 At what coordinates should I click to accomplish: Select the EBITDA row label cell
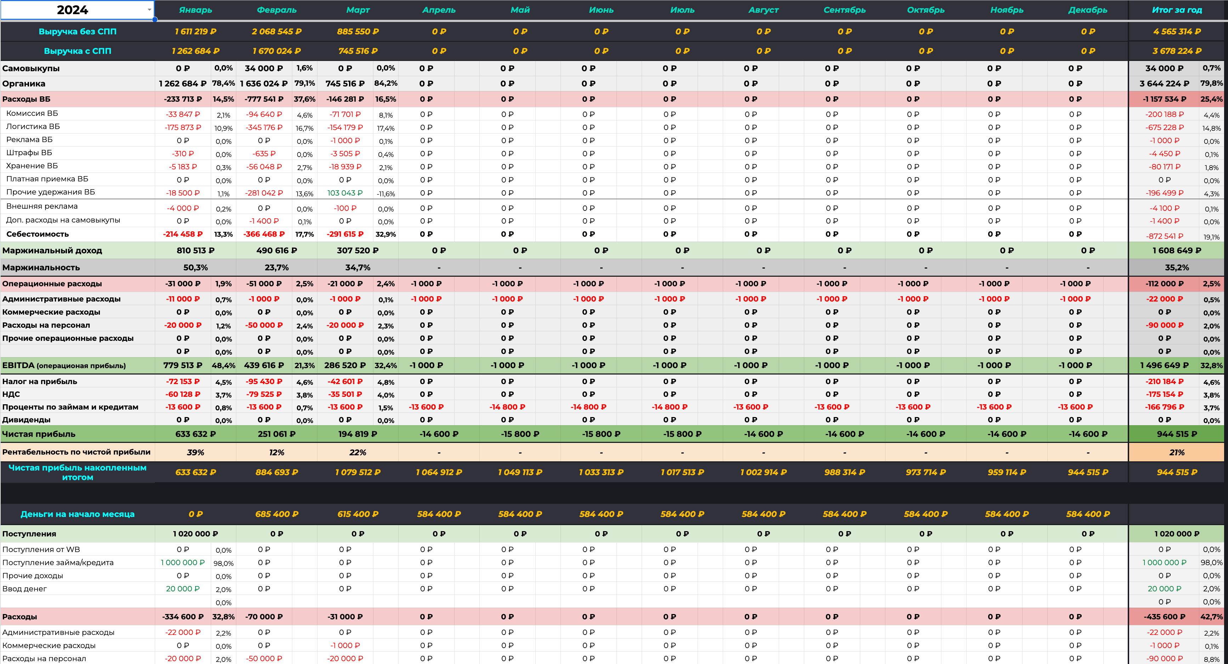coord(64,366)
